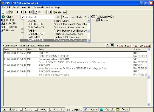
Task: Jump to last record arrow
Action: point(30,12)
